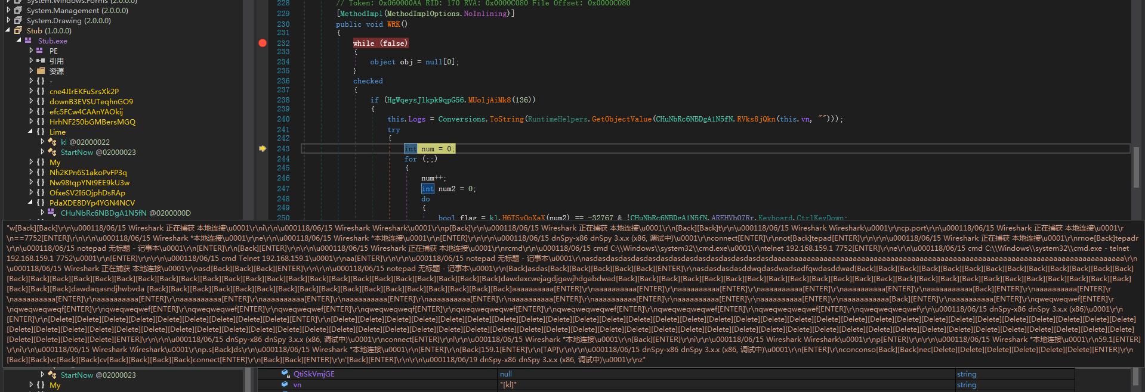Click the System.Drawing assembly icon

click(x=18, y=20)
